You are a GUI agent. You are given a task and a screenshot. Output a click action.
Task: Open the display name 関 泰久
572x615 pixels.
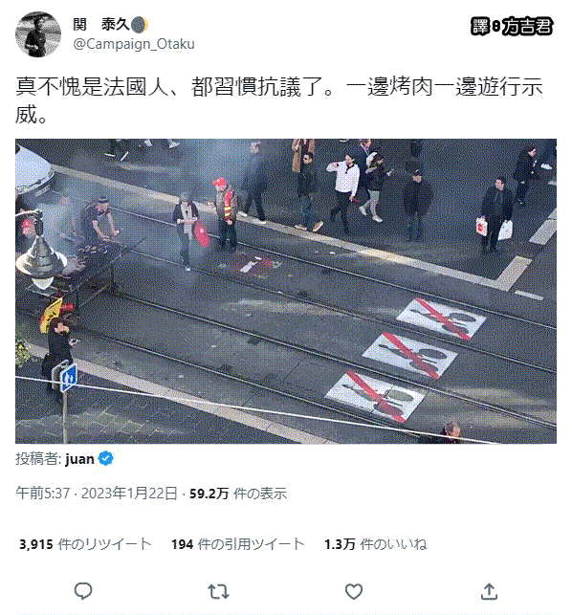(100, 25)
